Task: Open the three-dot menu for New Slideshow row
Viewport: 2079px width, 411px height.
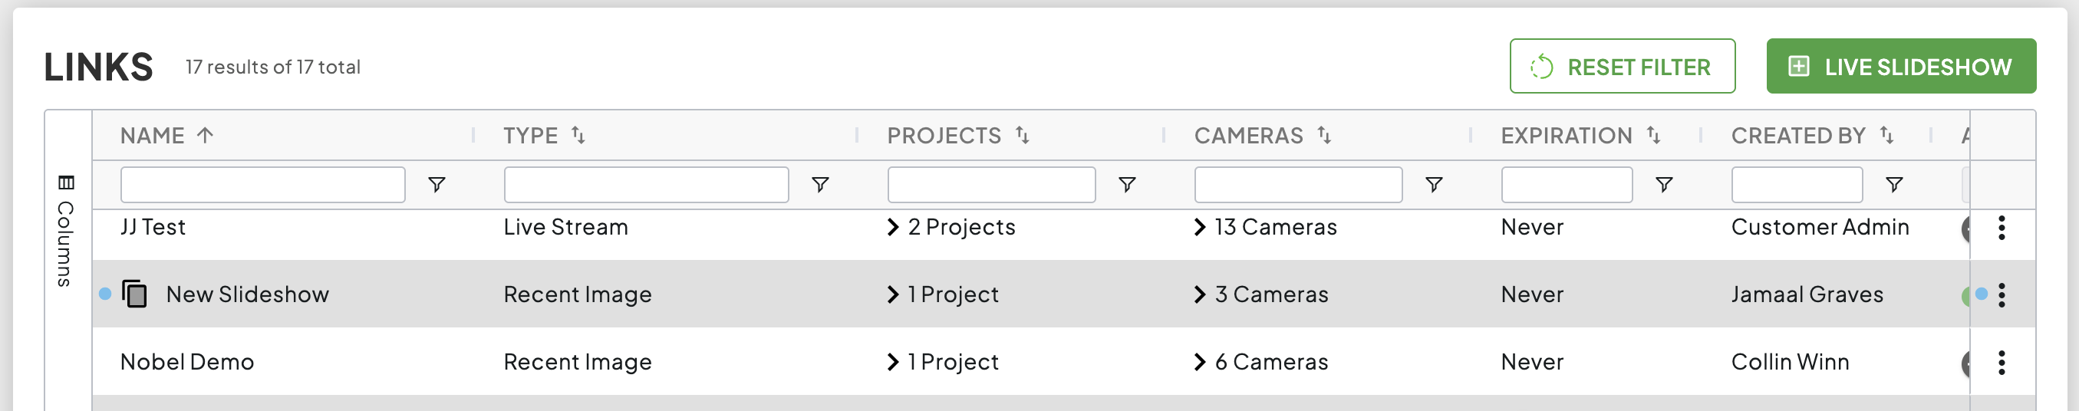Action: tap(2001, 294)
